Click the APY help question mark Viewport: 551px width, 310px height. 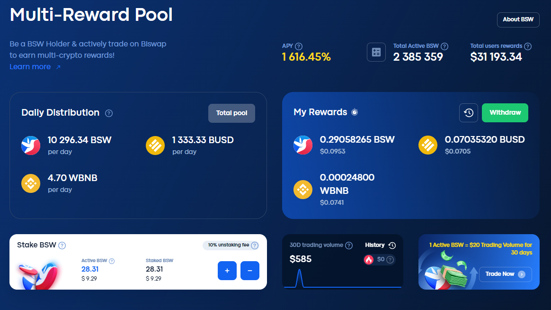[x=299, y=46]
